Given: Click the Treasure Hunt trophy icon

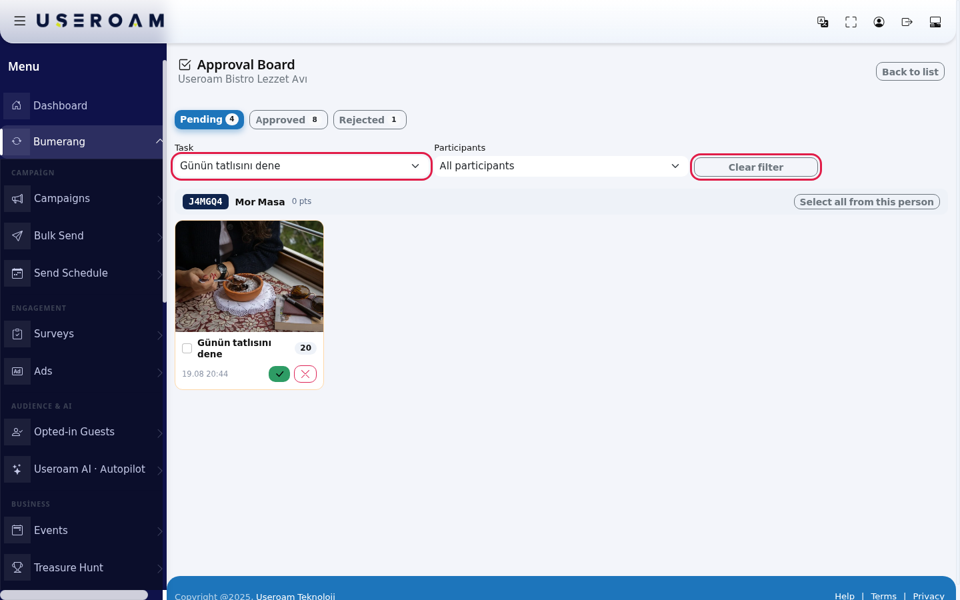Looking at the screenshot, I should coord(17,568).
